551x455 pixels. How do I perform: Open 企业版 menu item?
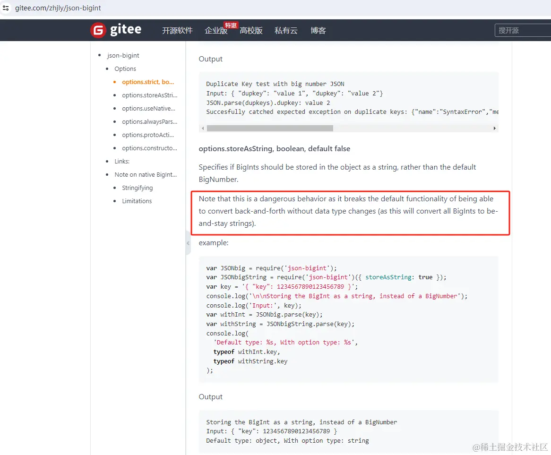[x=216, y=31]
